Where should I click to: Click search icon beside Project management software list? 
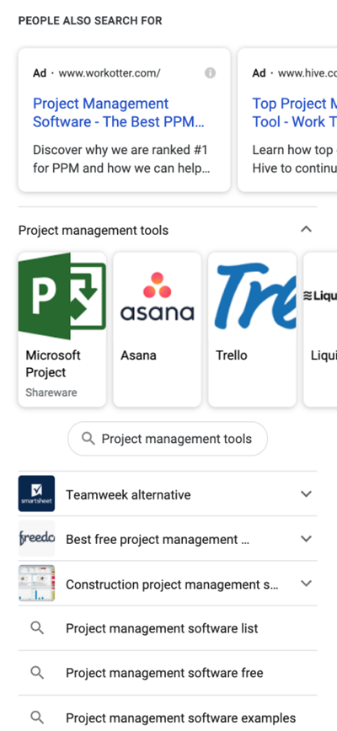37,628
